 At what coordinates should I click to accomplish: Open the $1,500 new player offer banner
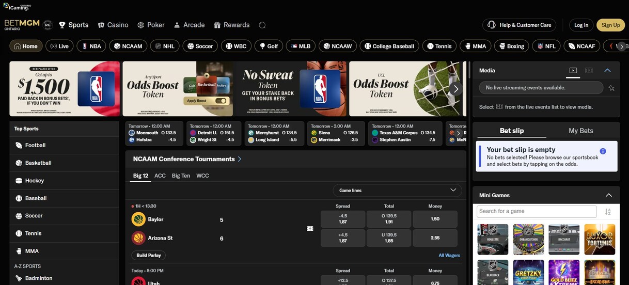65,89
